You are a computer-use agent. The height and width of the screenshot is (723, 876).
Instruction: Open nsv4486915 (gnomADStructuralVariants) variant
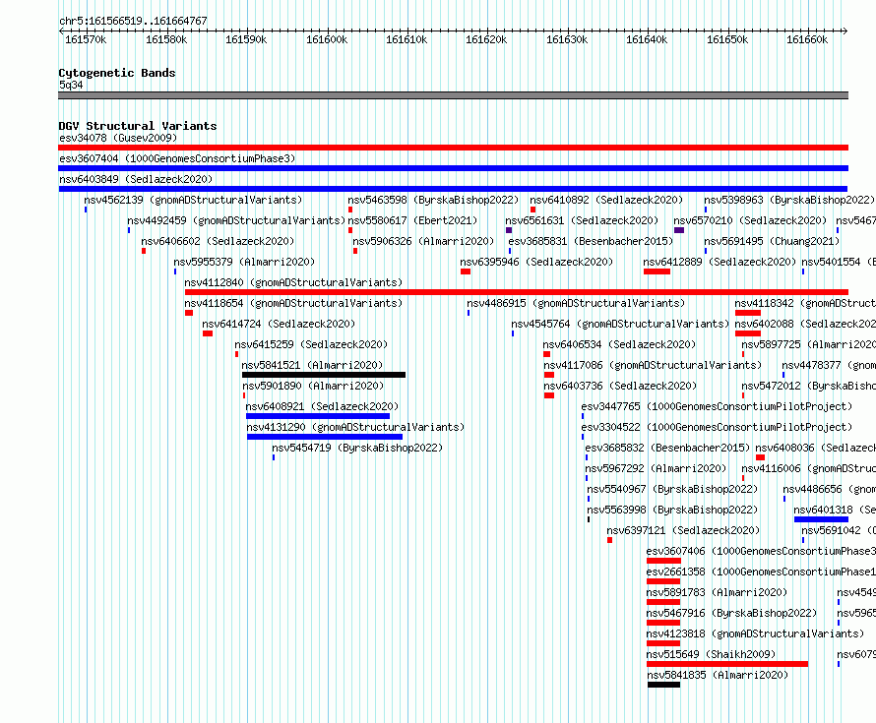pyautogui.click(x=576, y=303)
